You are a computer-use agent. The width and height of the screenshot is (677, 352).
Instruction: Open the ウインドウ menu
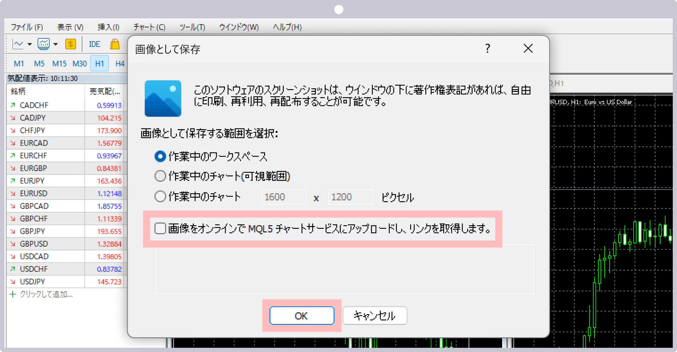[239, 27]
